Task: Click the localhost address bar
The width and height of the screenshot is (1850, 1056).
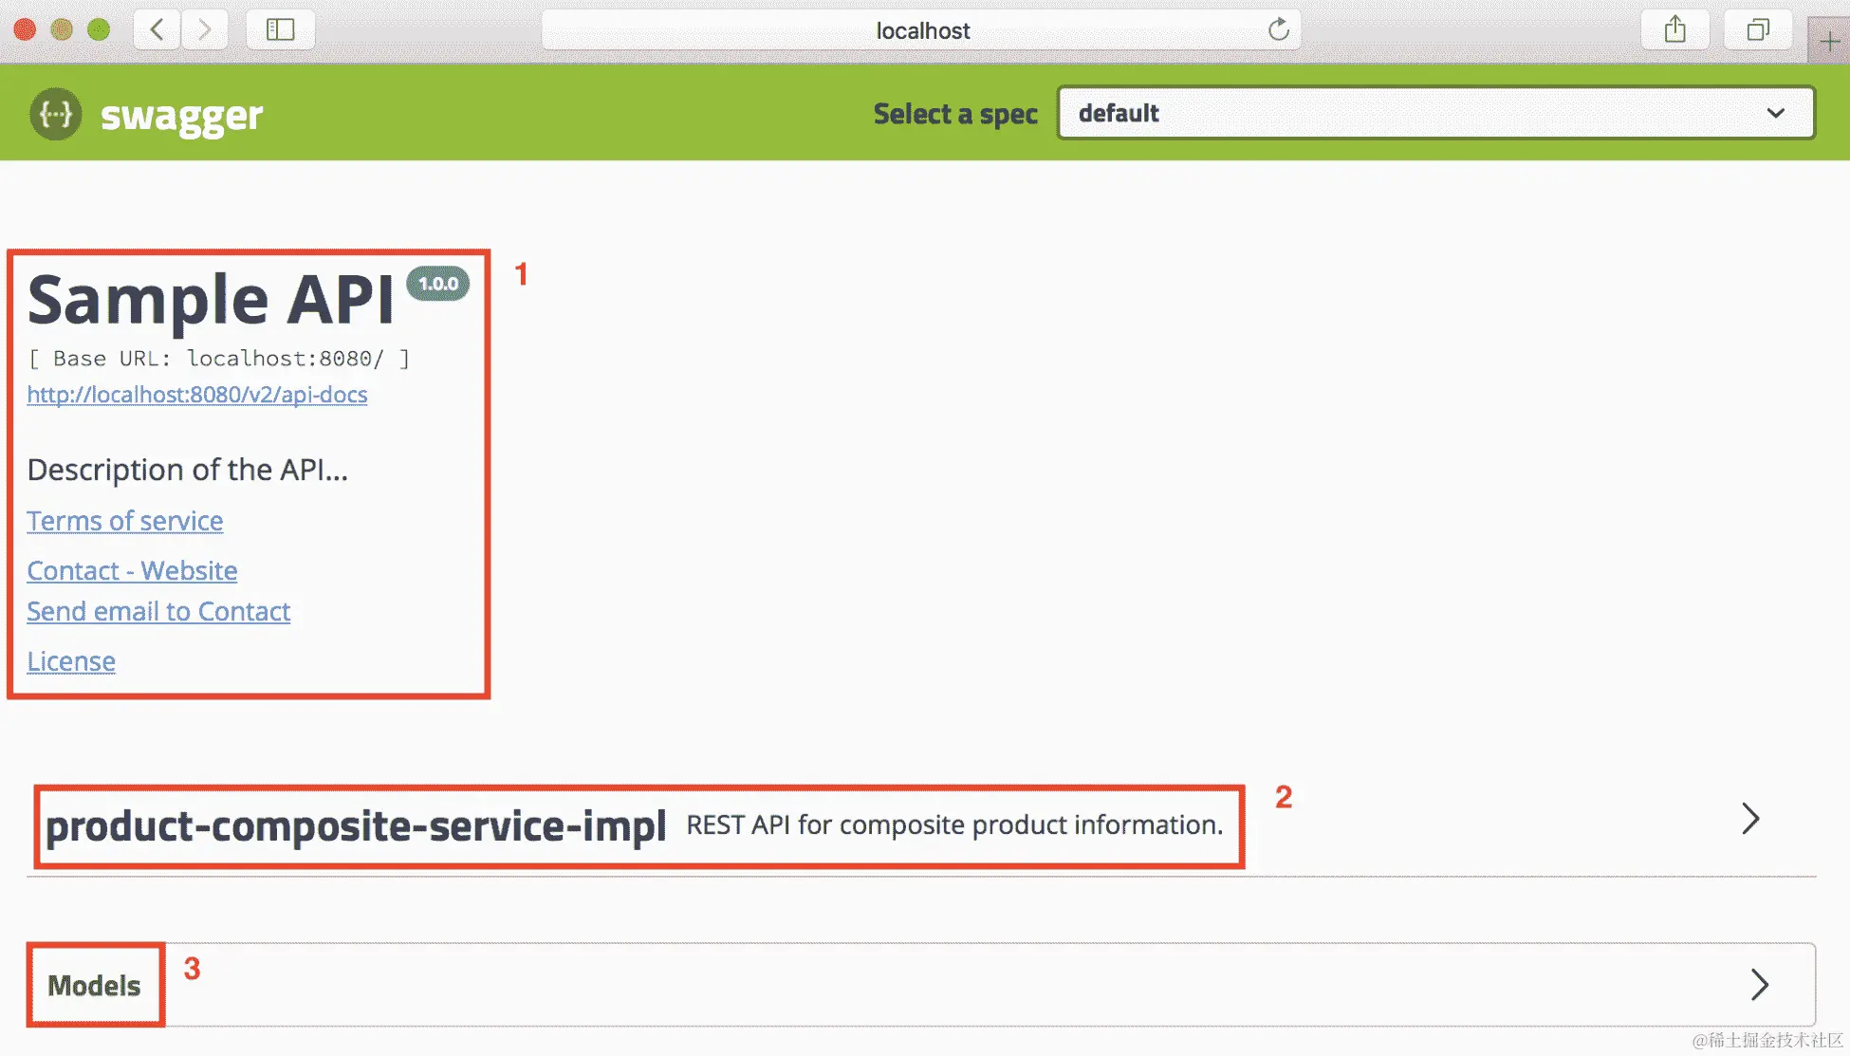Action: click(920, 30)
